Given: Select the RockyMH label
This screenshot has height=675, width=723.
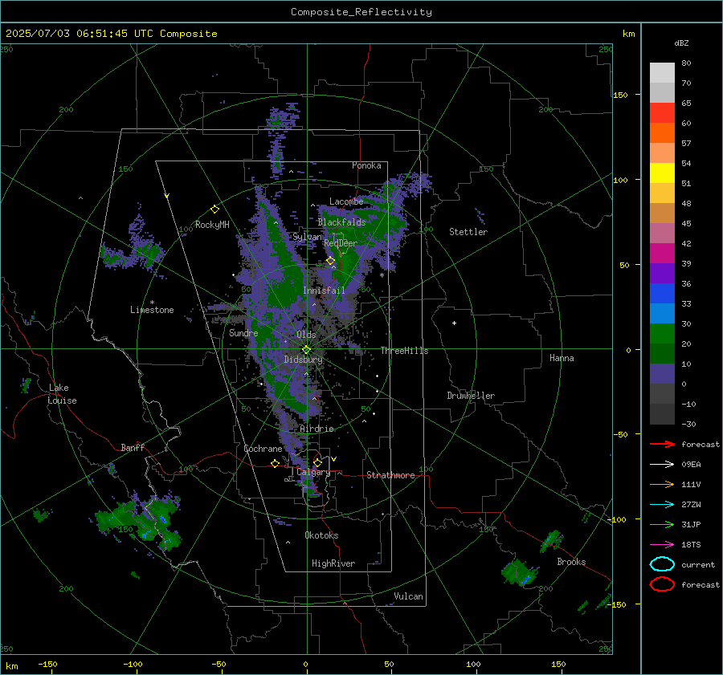Looking at the screenshot, I should coord(212,225).
